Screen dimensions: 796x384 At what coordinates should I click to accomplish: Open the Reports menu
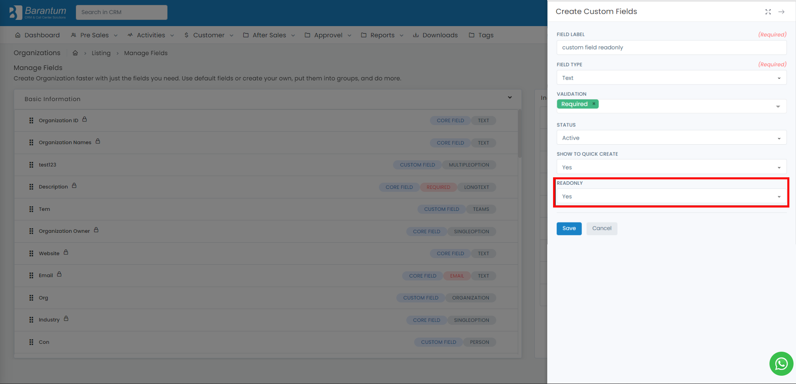(382, 35)
